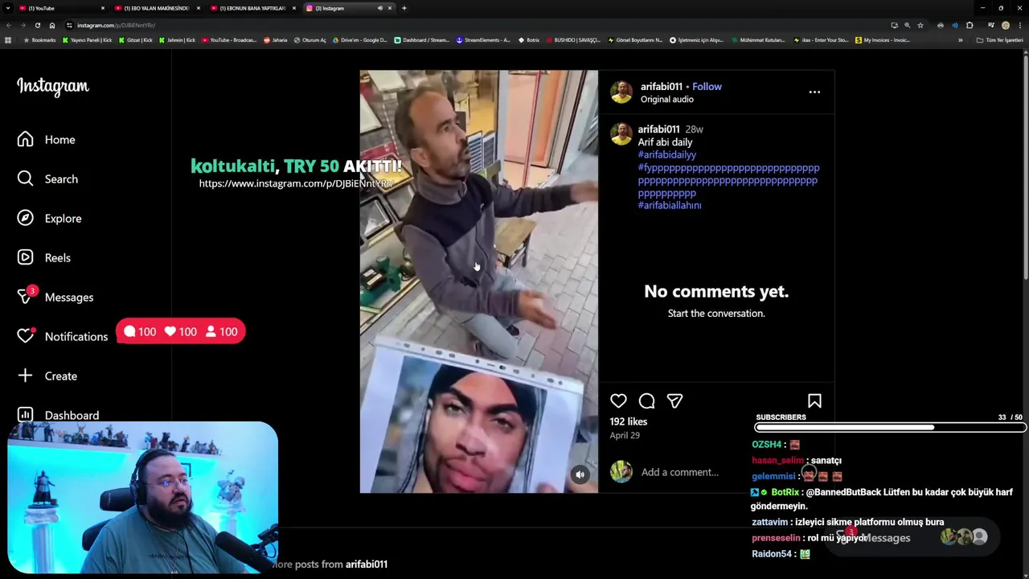Open arifabi011 link in More posts
Screen dimensions: 1029x579
367,565
